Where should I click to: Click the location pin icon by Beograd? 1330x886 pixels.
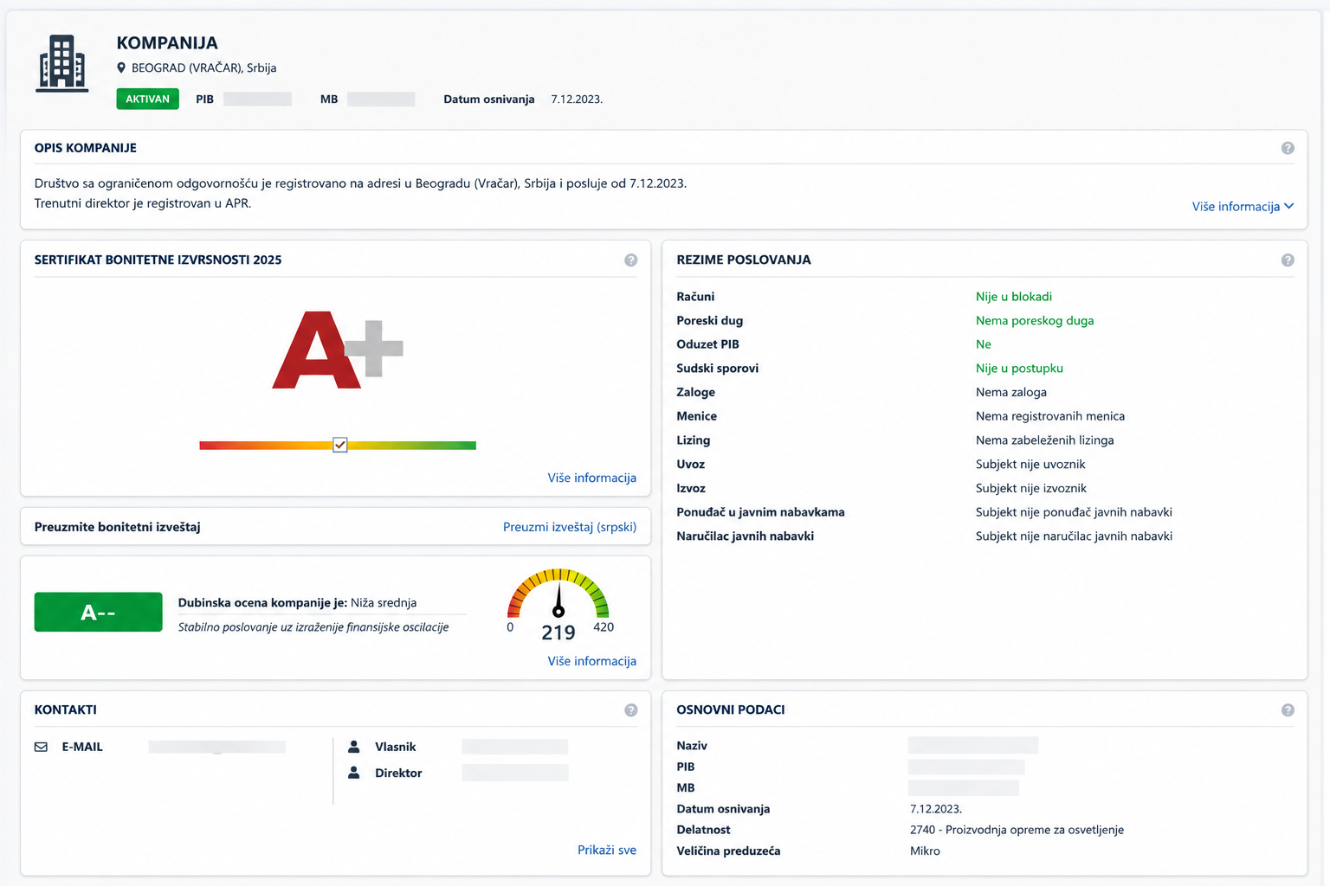coord(121,67)
